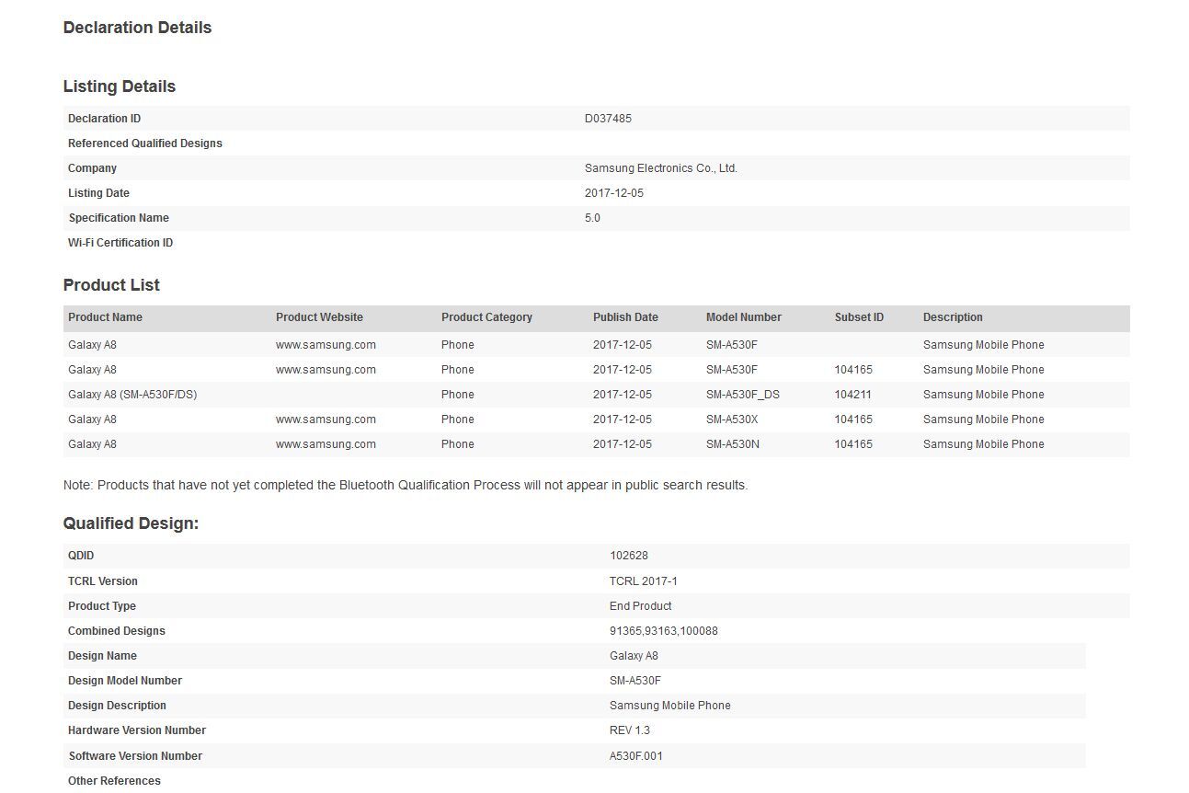Click Samsung Electronics Co., Ltd. company name
This screenshot has width=1189, height=793.
pos(660,168)
